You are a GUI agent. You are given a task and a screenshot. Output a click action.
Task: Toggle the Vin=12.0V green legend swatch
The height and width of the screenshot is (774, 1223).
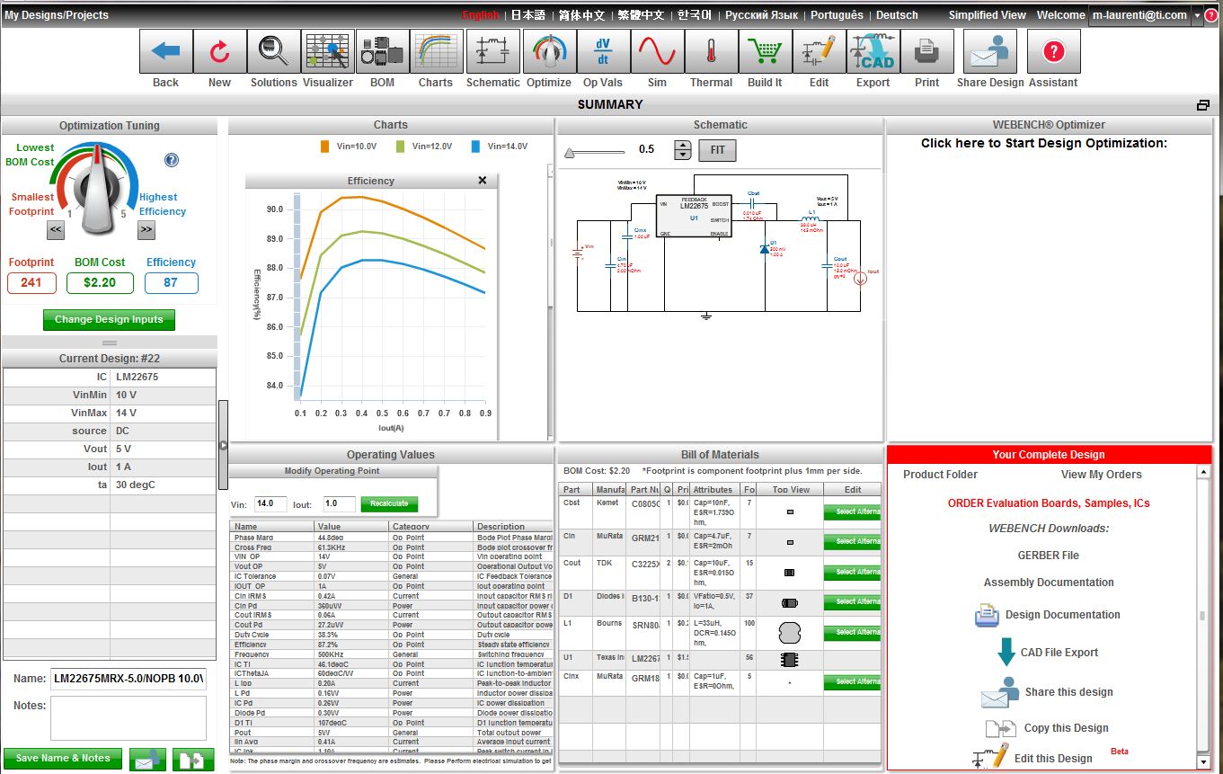click(x=400, y=146)
